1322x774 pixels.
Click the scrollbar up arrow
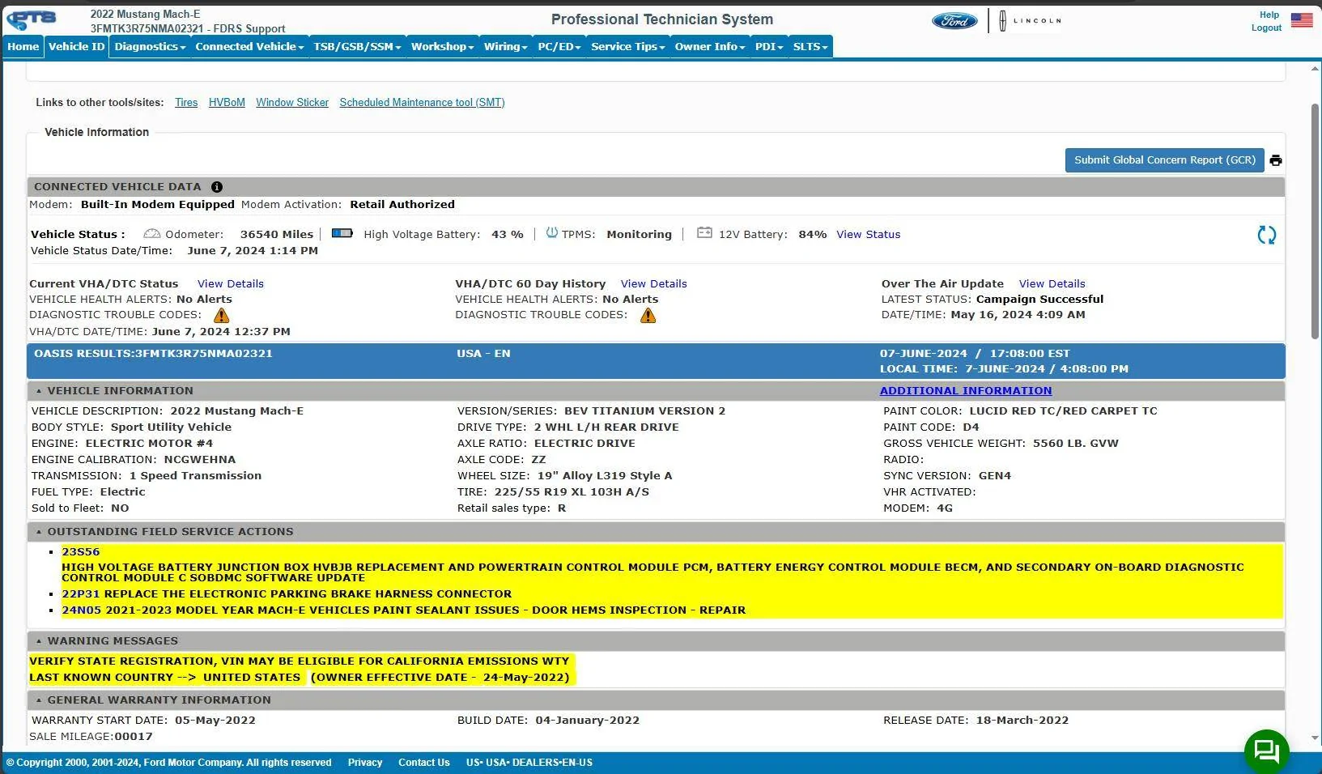1315,69
